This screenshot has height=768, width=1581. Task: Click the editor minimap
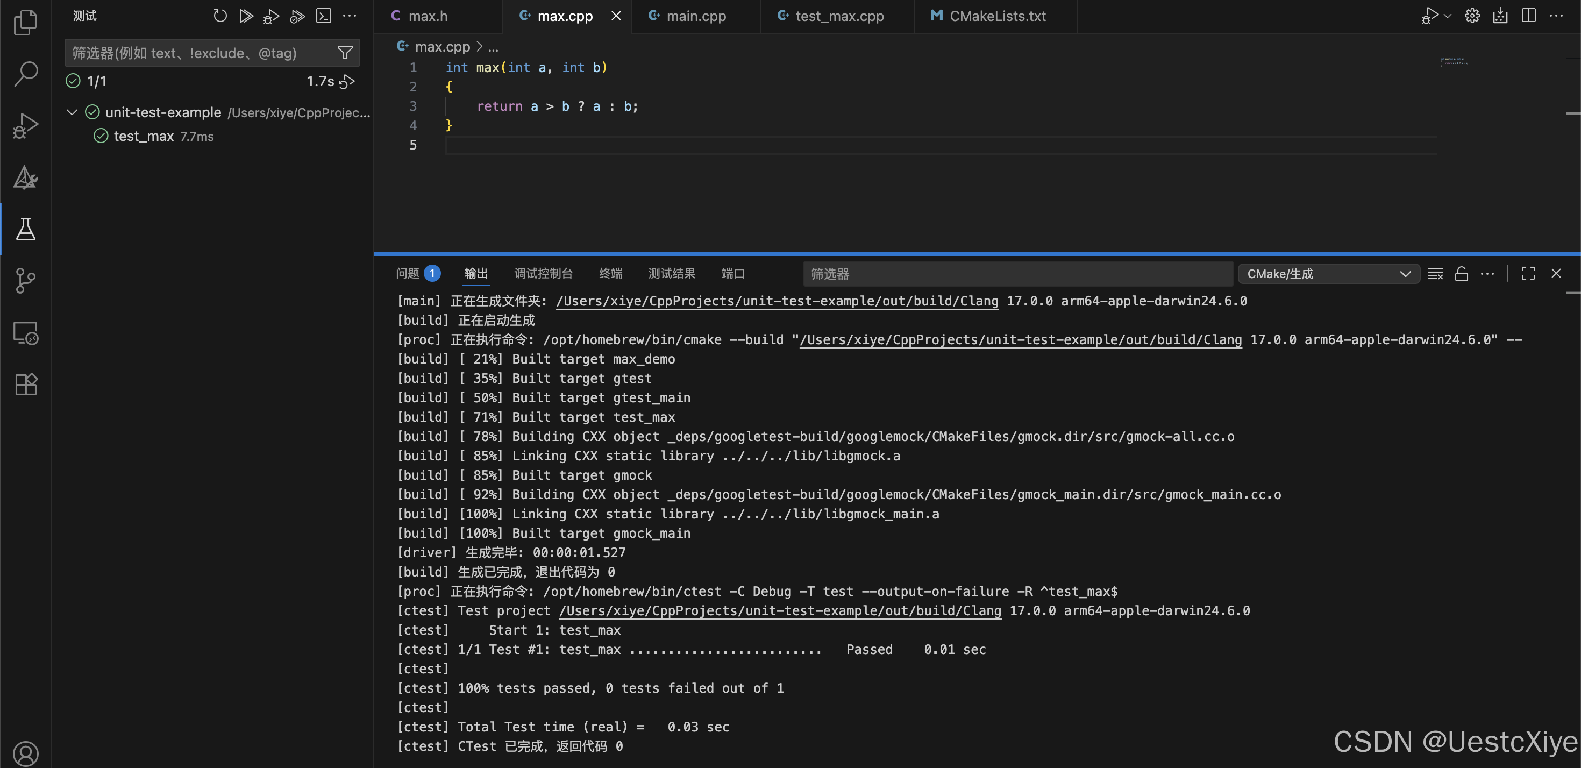pyautogui.click(x=1454, y=61)
